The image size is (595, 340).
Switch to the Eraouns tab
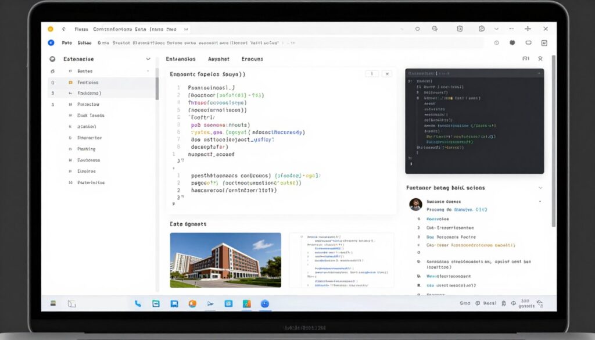point(252,59)
